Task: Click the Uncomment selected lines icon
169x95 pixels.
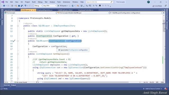Action: point(90,6)
